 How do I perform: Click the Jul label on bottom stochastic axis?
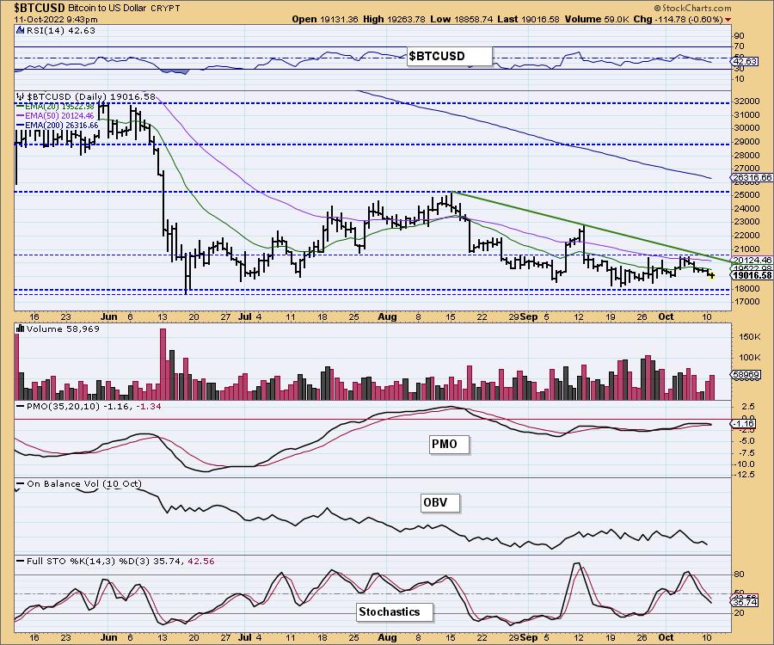(245, 637)
